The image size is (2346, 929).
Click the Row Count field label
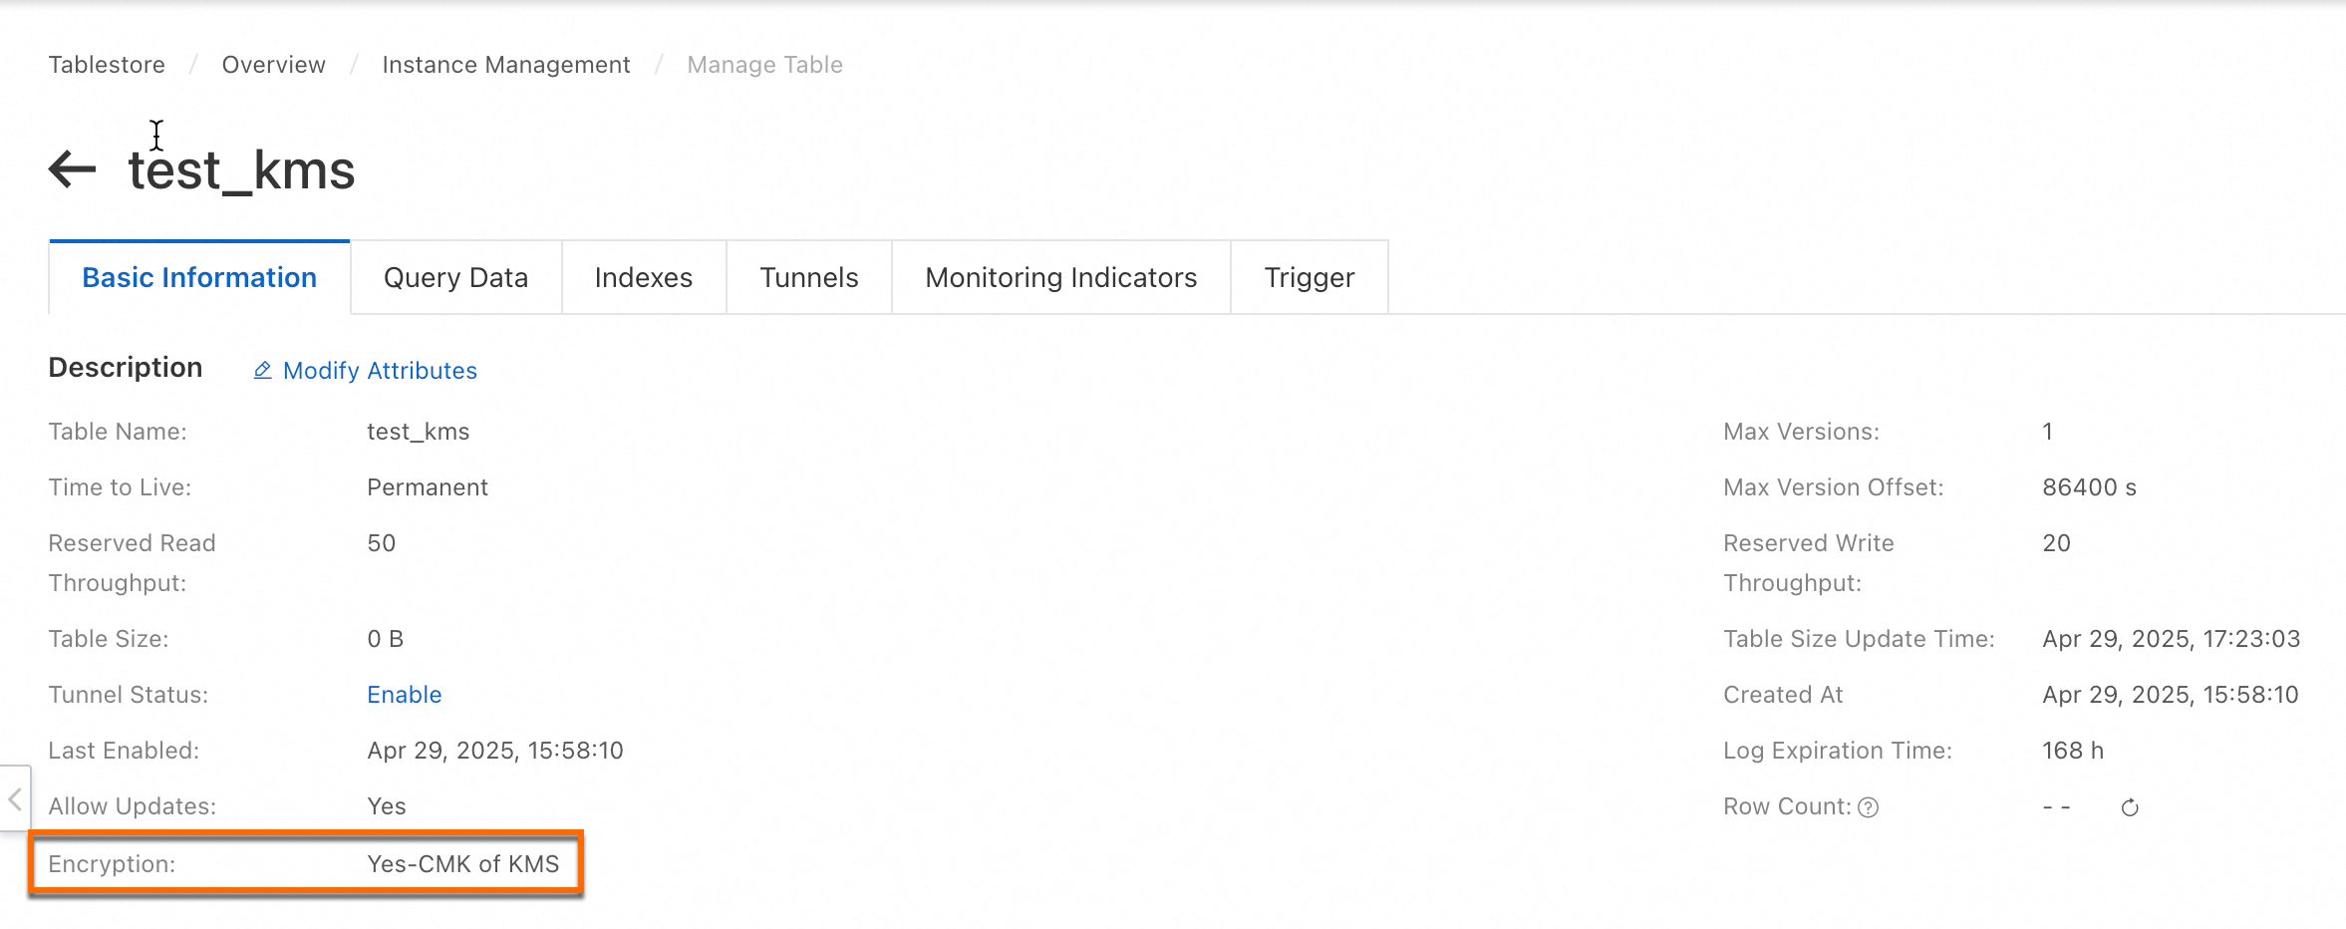(1788, 806)
